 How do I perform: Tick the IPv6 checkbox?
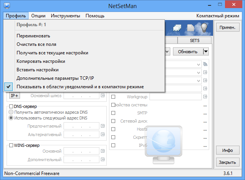113,145
